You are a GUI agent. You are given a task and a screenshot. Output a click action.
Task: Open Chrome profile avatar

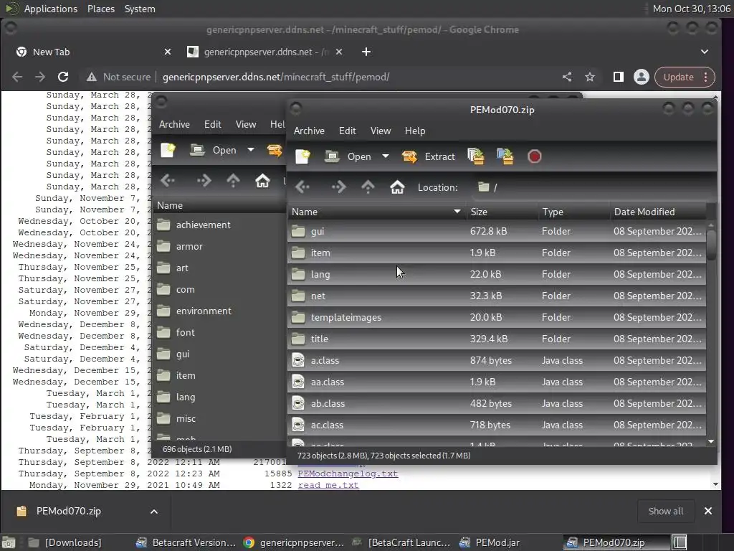[642, 77]
